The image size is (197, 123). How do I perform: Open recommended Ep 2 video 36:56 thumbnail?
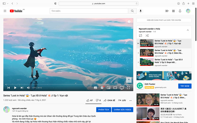[x=148, y=100]
